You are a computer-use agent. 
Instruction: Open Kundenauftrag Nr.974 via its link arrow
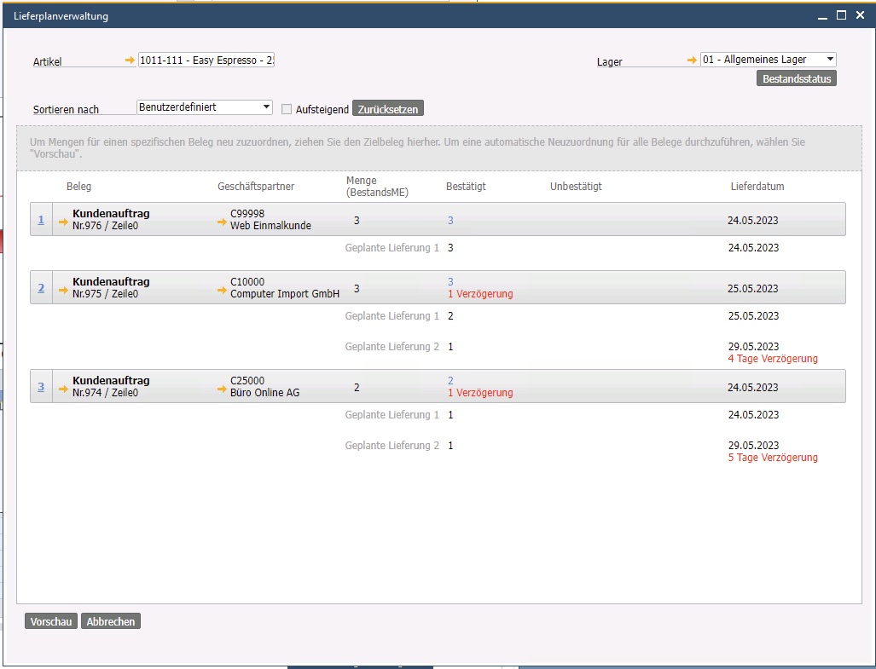tap(63, 389)
